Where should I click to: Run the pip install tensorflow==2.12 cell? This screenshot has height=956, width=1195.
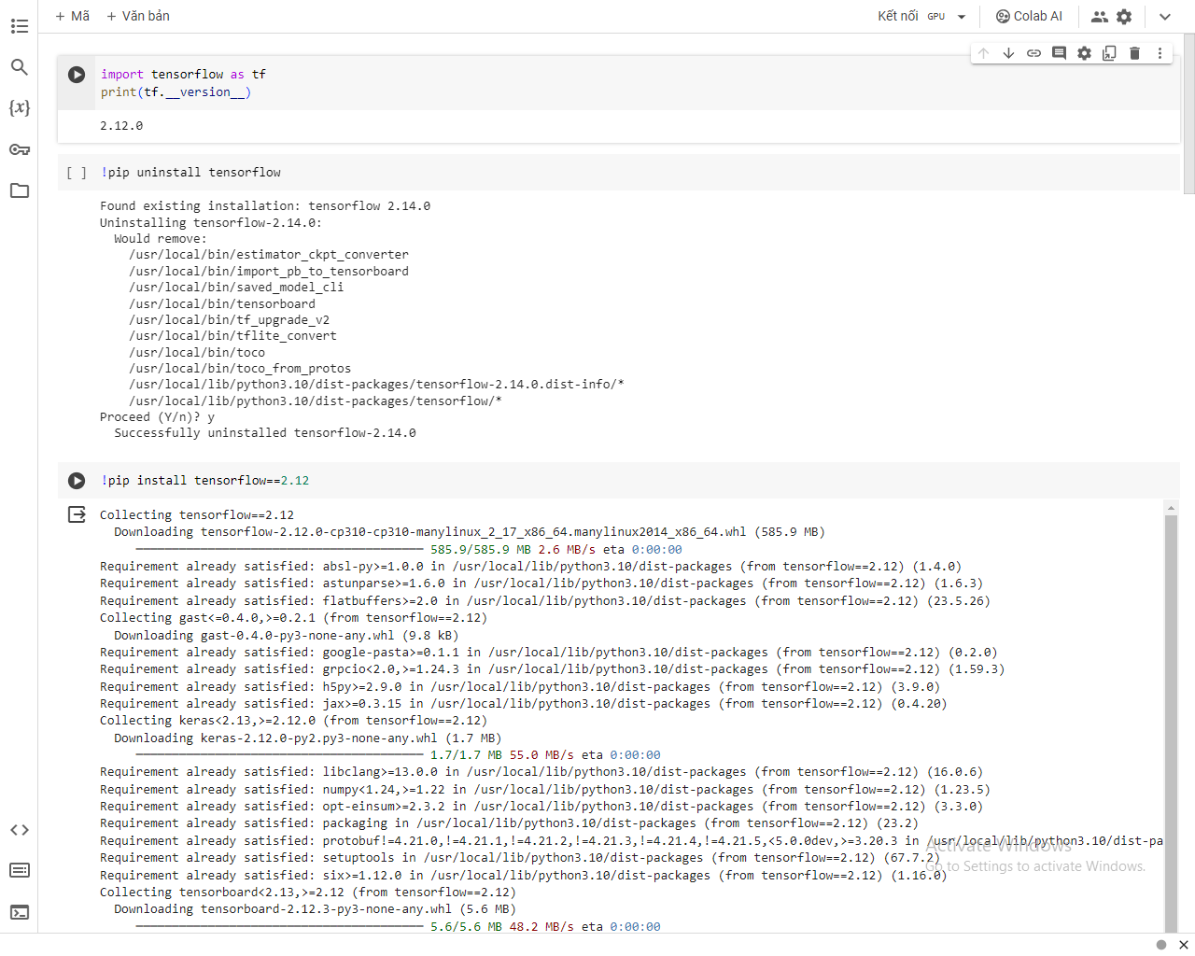(77, 481)
